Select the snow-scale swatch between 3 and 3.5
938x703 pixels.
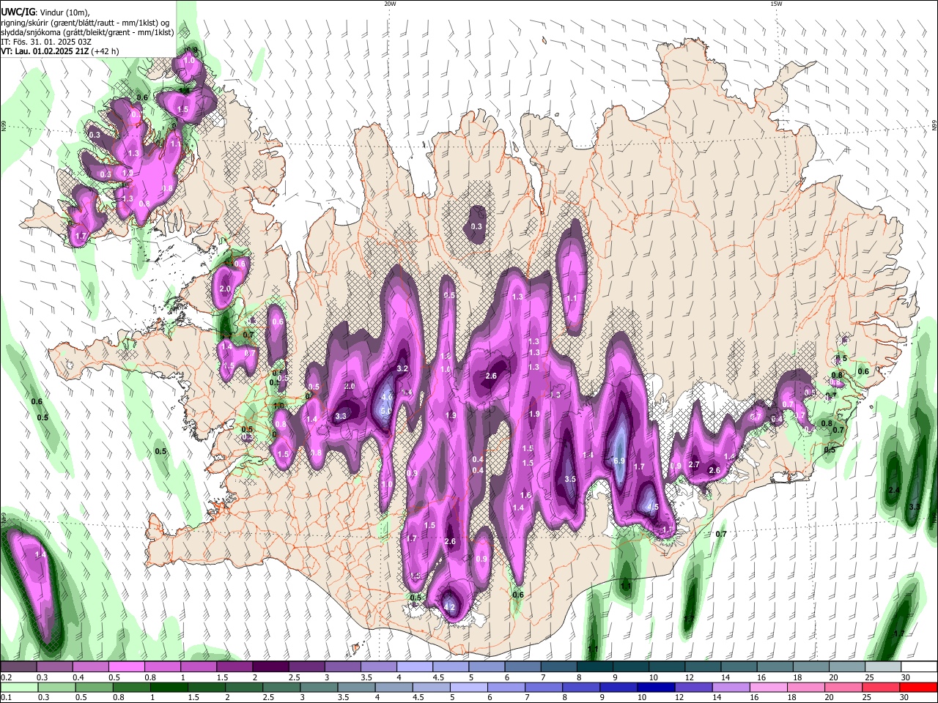click(x=341, y=667)
